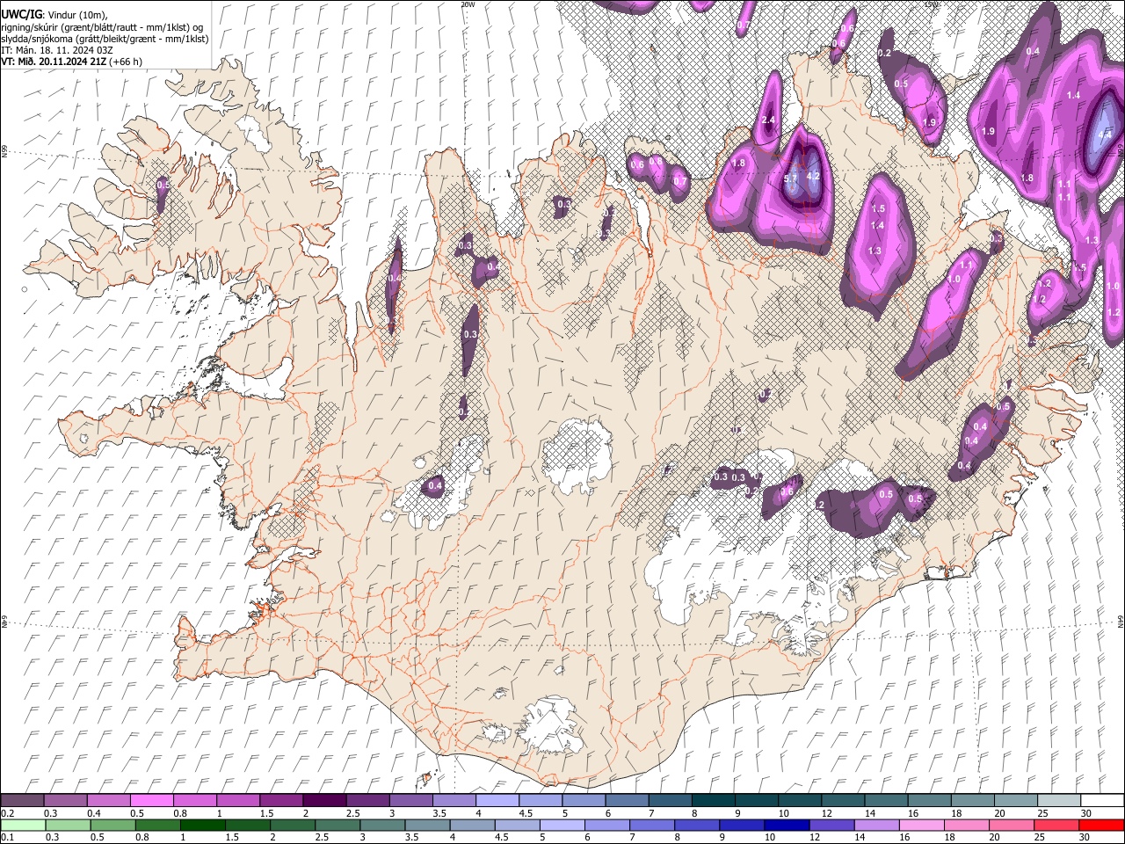Select the grayish-purple 0.2 swatch in upper legend

pyautogui.click(x=22, y=801)
